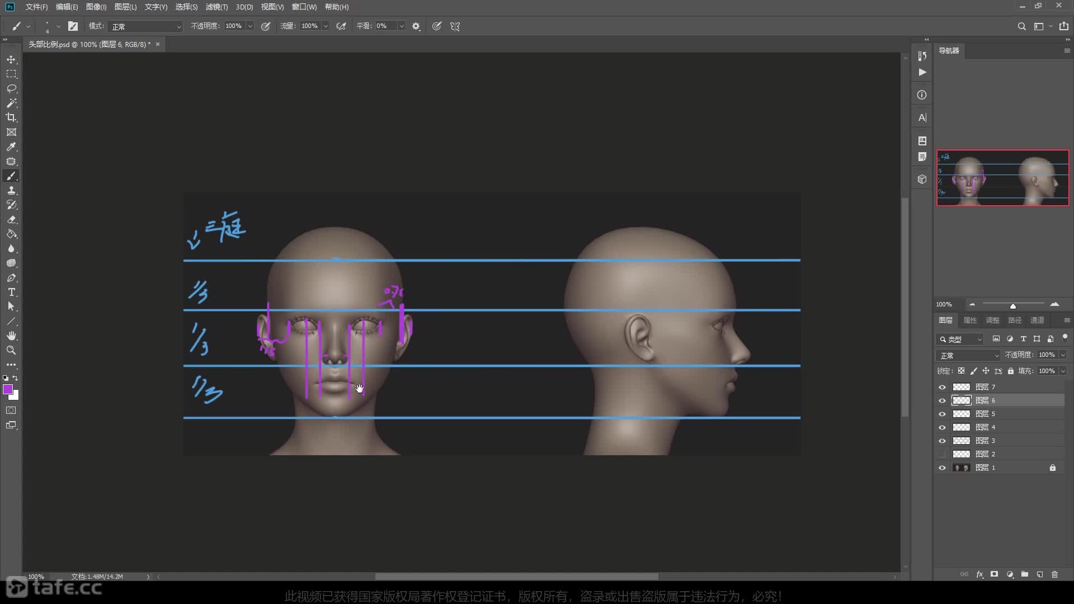Viewport: 1074px width, 604px height.
Task: Toggle visibility of 图层 5
Action: click(x=942, y=414)
